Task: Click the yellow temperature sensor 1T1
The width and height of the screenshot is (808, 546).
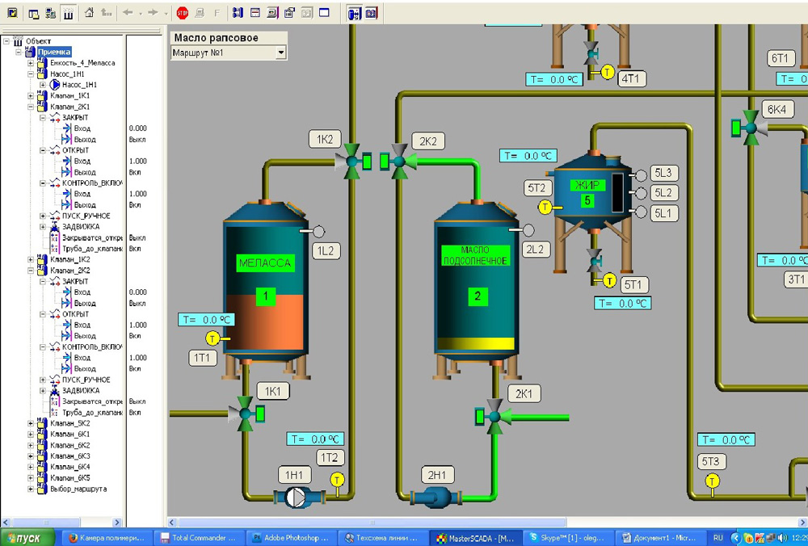Action: (213, 338)
